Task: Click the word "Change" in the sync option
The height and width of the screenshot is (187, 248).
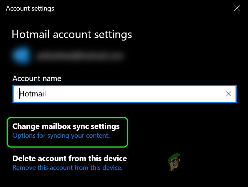Action: pos(26,126)
